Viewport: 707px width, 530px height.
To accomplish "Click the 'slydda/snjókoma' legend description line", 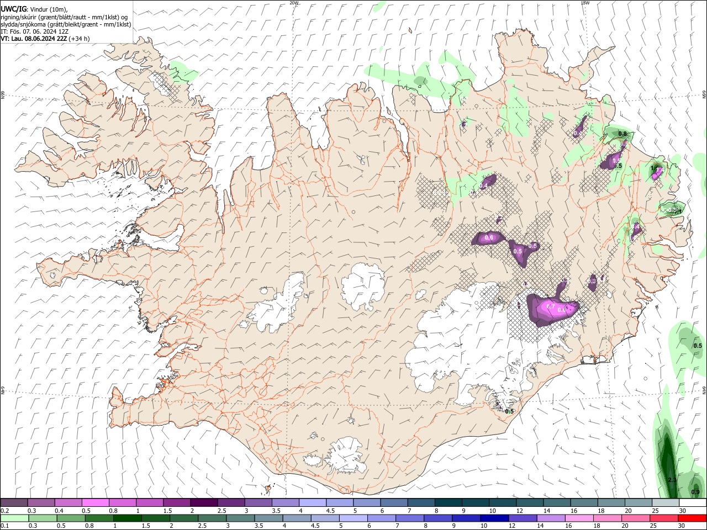I will [x=66, y=24].
